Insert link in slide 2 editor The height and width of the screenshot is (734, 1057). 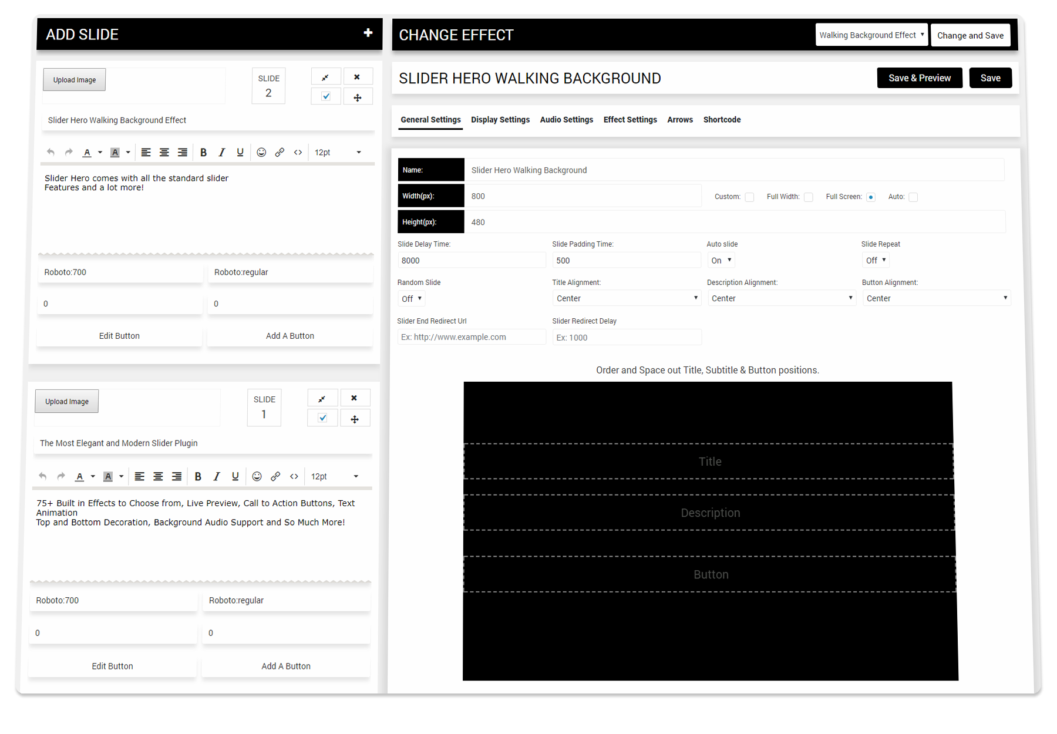[x=280, y=152]
